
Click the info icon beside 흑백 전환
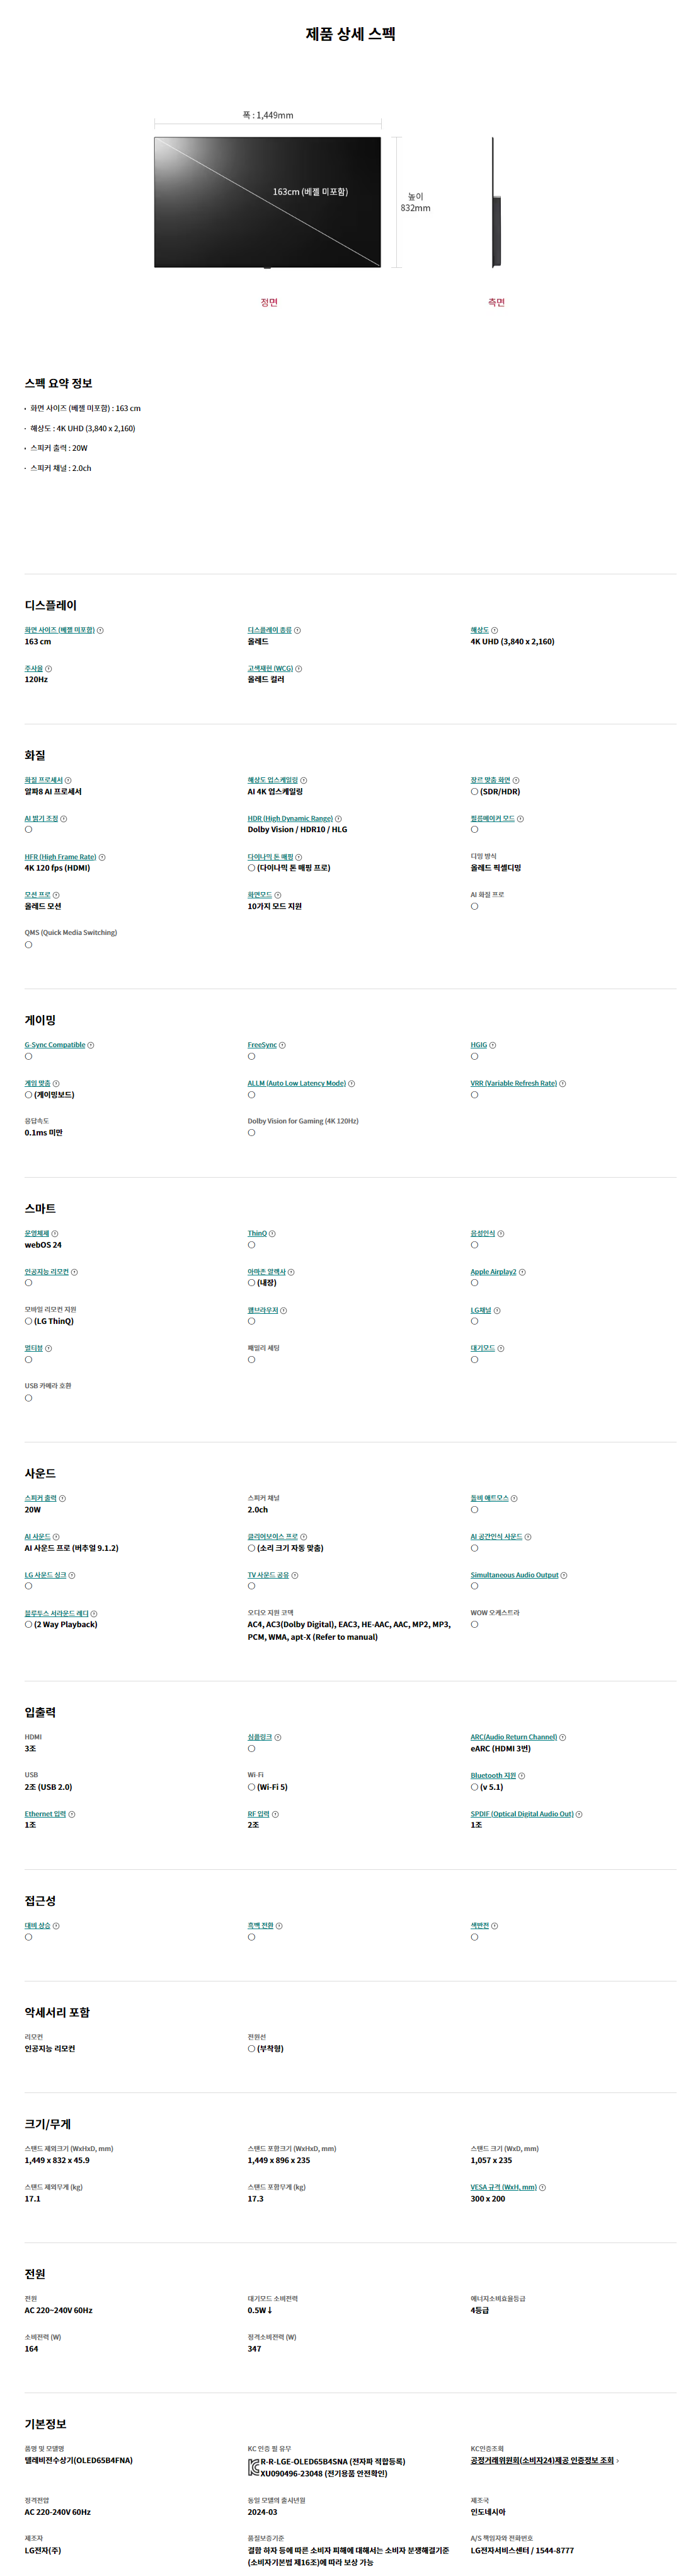click(279, 1925)
